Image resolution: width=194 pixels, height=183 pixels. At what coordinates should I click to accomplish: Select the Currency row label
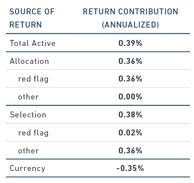[x=28, y=169]
